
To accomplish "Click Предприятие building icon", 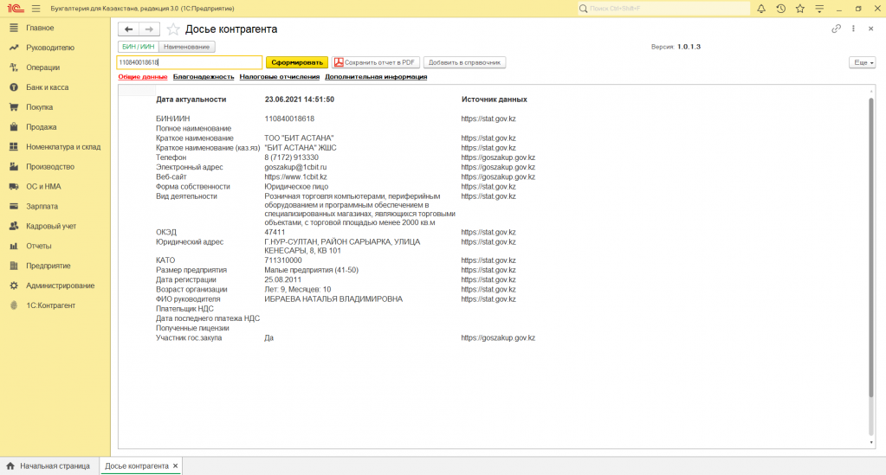I will point(14,266).
